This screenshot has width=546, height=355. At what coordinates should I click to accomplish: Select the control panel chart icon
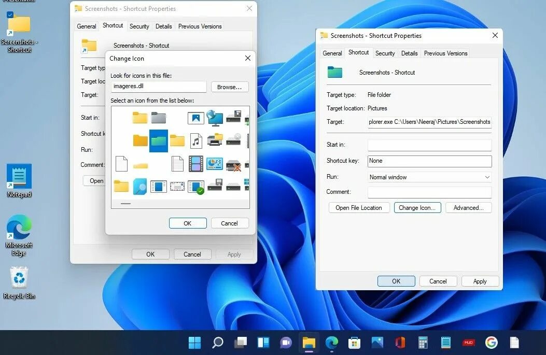[x=215, y=164]
